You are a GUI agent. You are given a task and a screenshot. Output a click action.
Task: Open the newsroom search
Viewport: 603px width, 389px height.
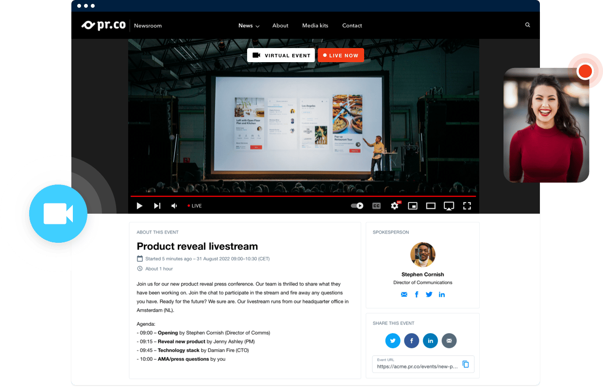pyautogui.click(x=527, y=25)
